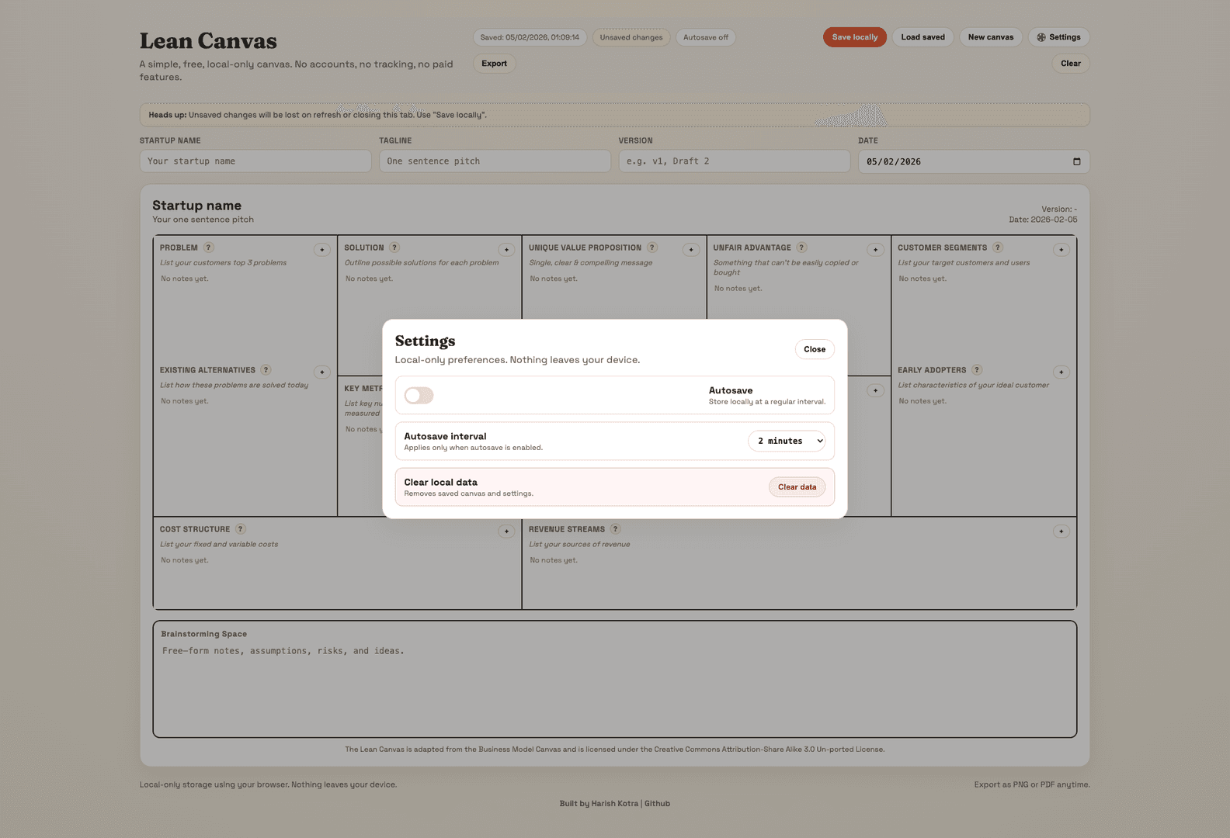Add a note to Revenue Streams
Viewport: 1230px width, 838px height.
(1061, 532)
